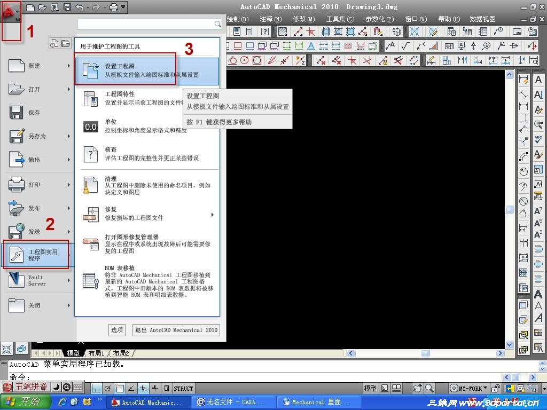Click the red hatched rectangle icon

click(x=348, y=46)
